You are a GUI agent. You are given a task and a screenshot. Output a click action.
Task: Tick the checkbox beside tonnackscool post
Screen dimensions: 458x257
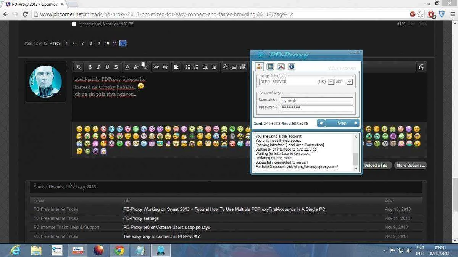(x=74, y=24)
